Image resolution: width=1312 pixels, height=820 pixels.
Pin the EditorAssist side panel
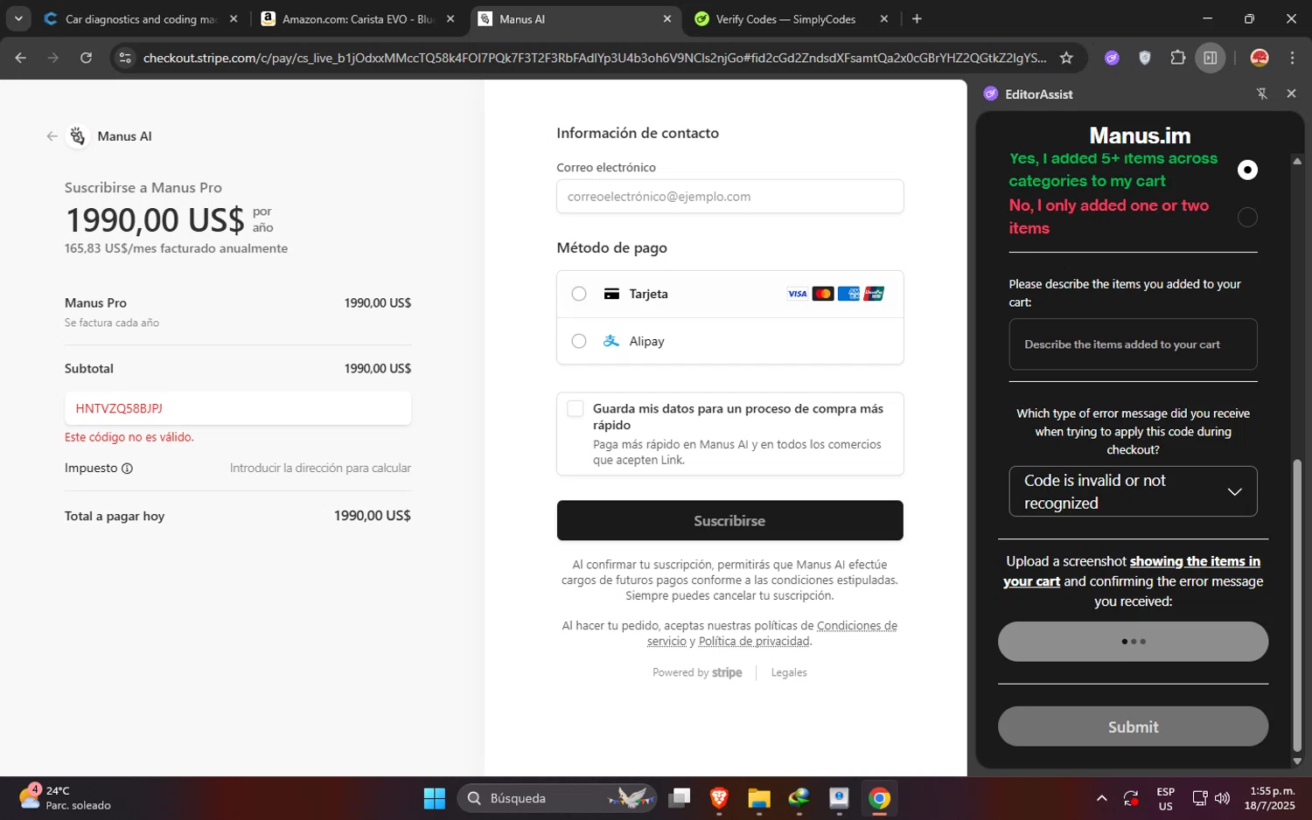(x=1262, y=94)
